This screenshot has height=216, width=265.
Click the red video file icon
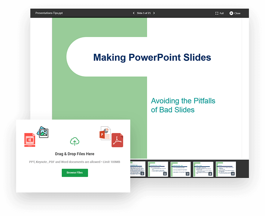click(30, 140)
